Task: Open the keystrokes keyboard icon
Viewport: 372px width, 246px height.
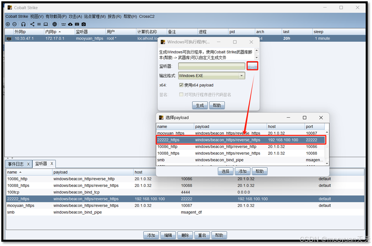Action: (77, 24)
